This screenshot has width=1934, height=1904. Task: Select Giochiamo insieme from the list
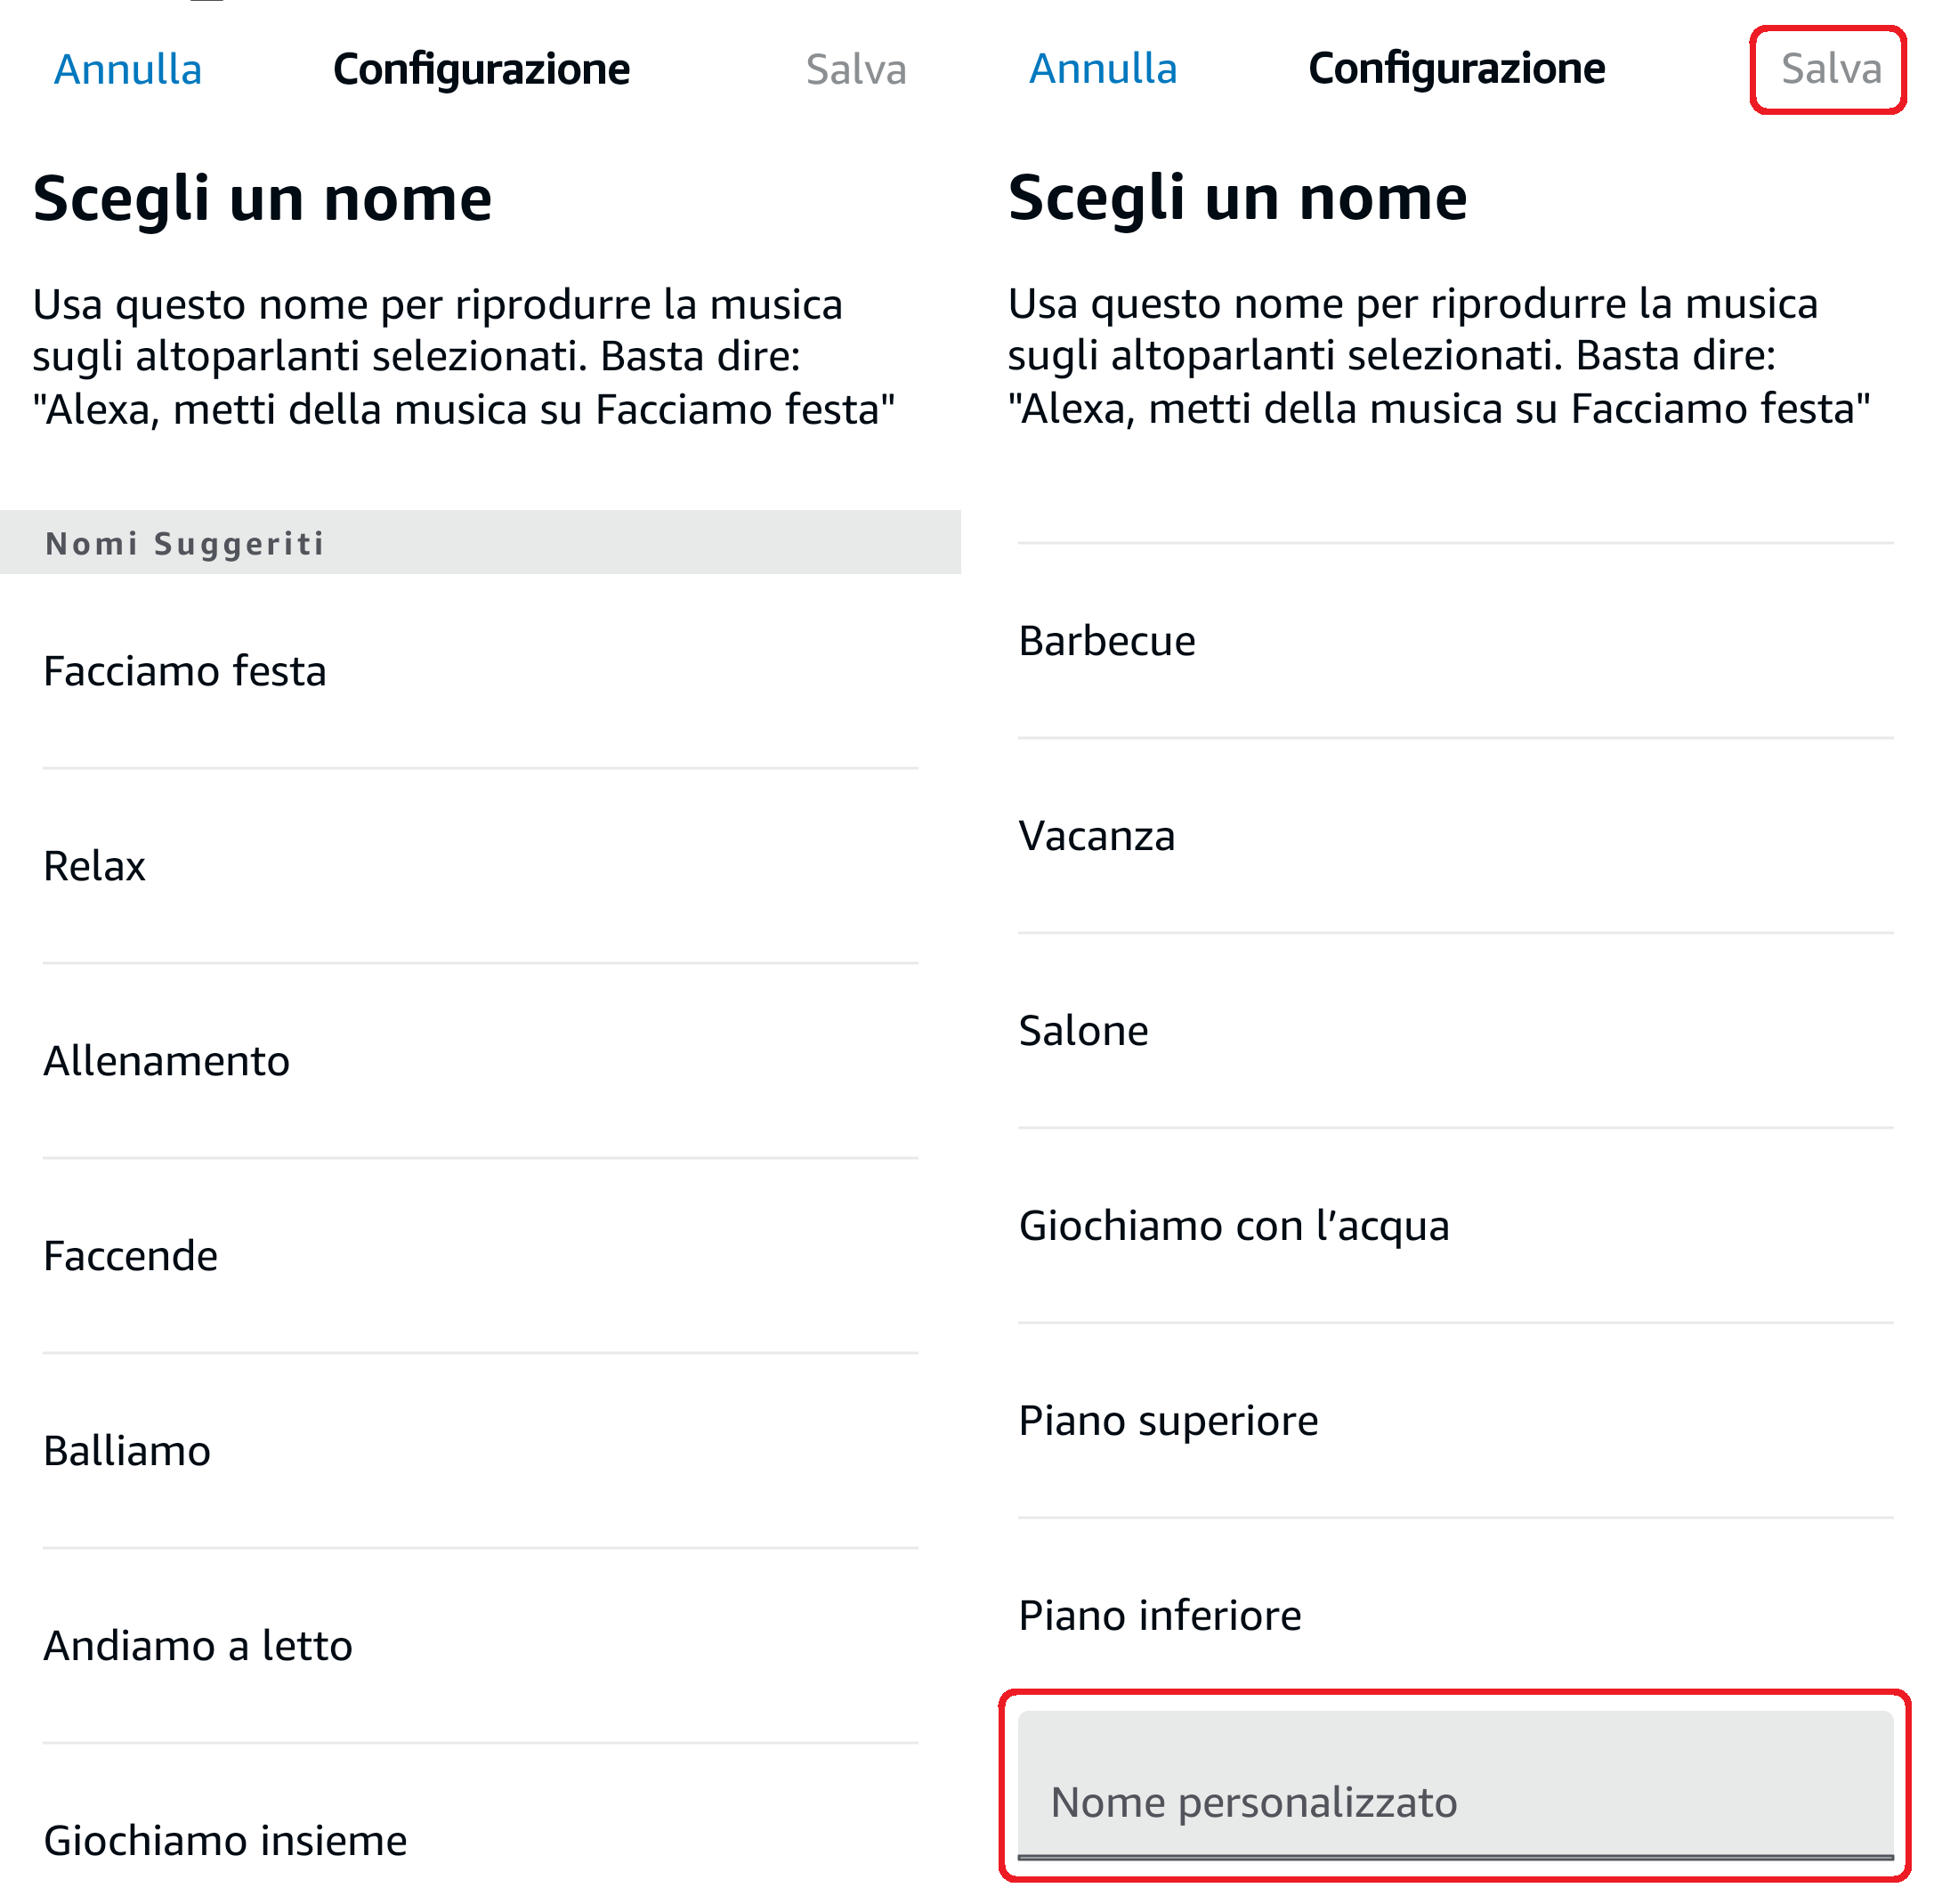pos(226,1841)
